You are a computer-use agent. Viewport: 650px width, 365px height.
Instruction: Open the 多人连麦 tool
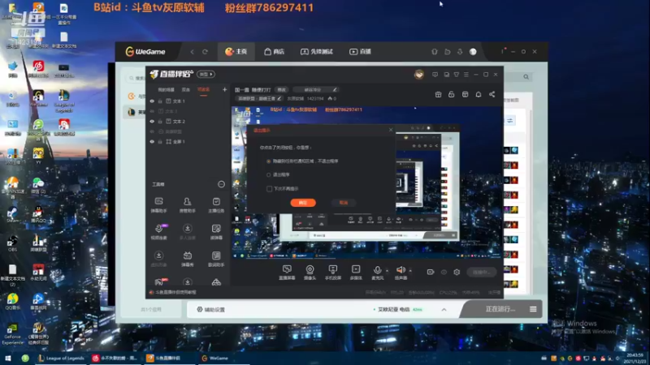point(188,232)
